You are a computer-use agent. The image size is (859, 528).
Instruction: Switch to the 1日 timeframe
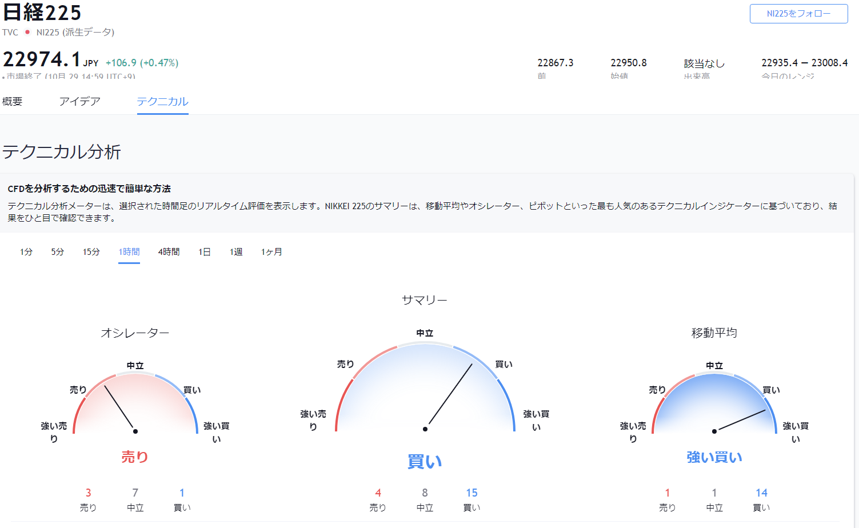point(205,251)
